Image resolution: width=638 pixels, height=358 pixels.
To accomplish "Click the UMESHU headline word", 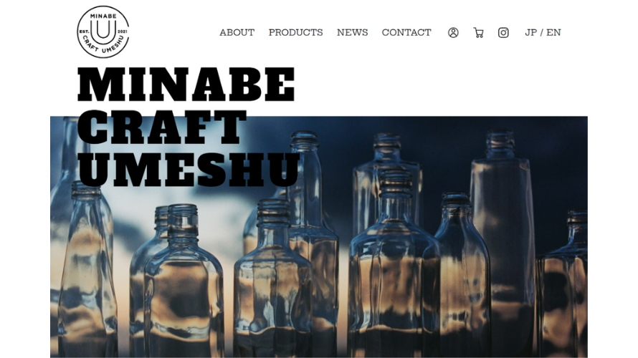I will coord(189,170).
